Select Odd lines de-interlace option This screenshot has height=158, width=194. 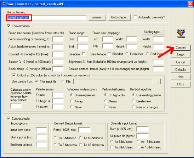coord(147,54)
